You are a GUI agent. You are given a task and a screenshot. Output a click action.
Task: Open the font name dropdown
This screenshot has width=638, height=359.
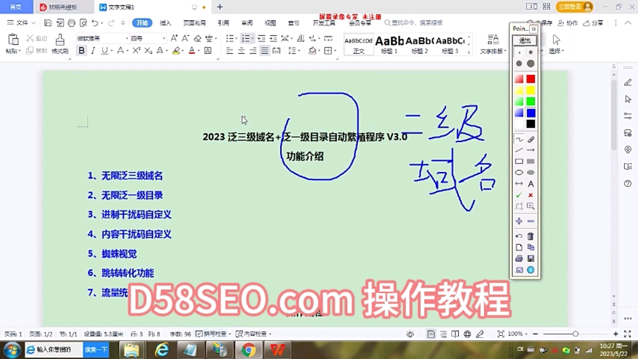tap(127, 38)
